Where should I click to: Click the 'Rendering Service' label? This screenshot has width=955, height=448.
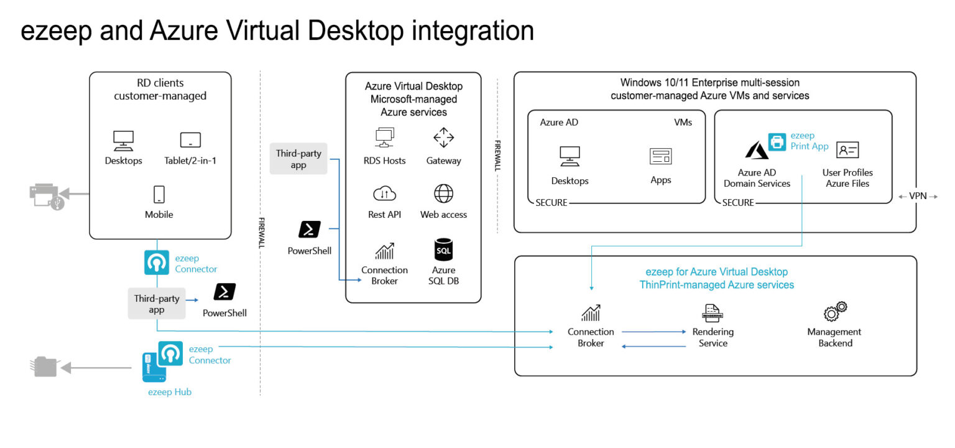click(713, 337)
